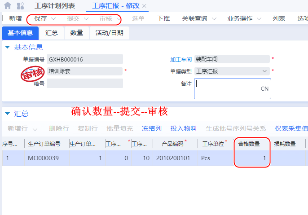308x215 pixels.
Task: Click the 投入物料 button
Action: point(184,128)
